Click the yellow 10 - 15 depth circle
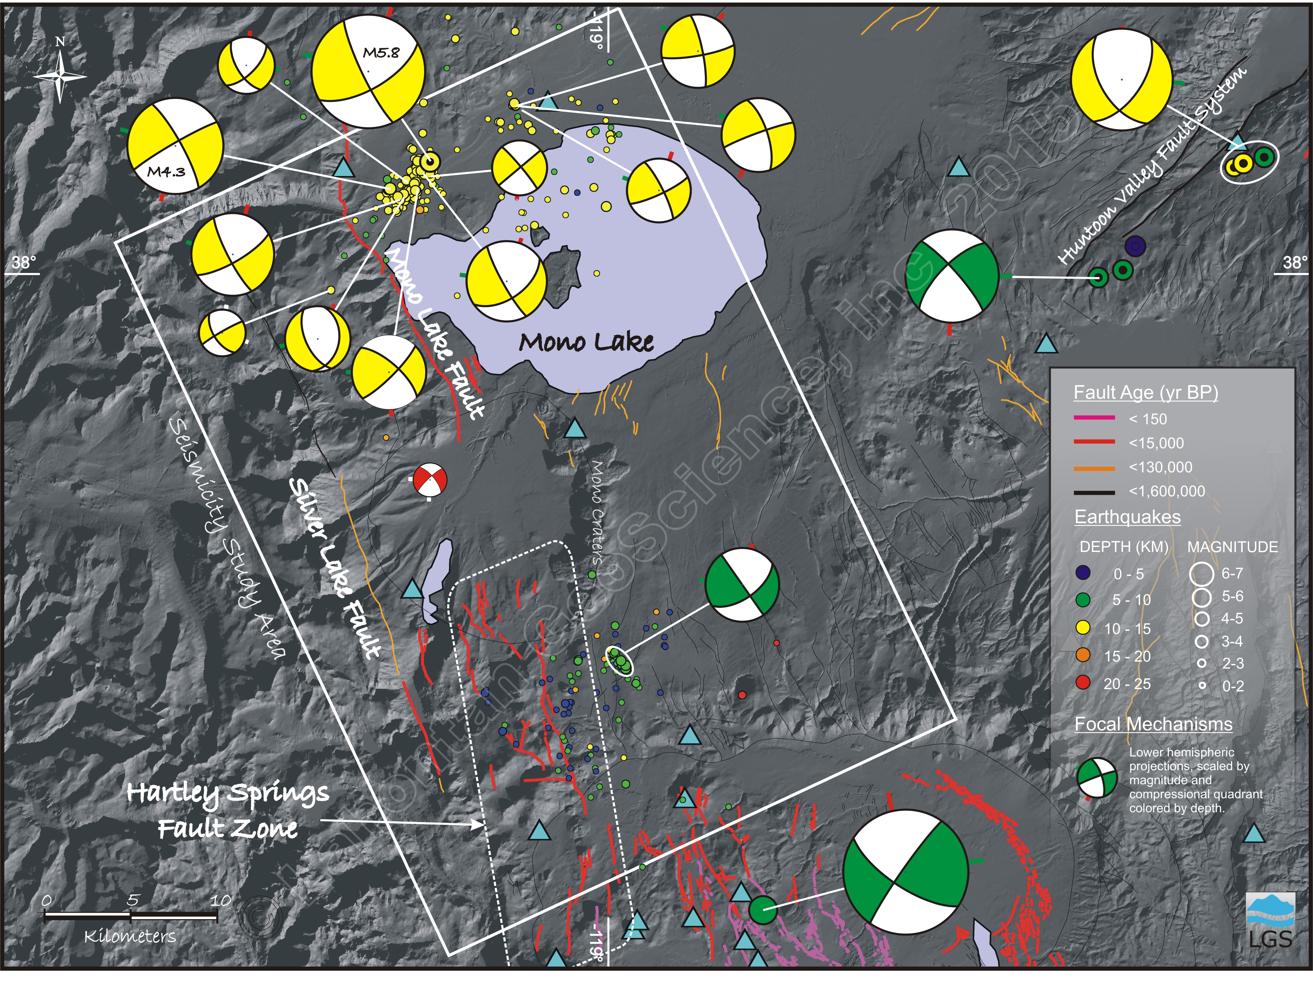 click(x=1083, y=628)
